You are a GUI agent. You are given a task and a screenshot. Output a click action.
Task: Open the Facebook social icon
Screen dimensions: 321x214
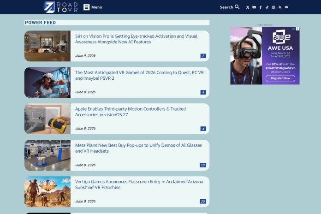261,7
